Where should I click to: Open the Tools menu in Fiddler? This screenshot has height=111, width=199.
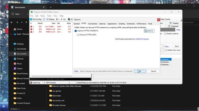tap(49, 16)
